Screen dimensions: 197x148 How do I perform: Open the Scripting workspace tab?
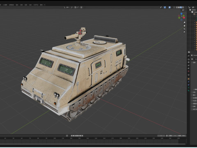coord(41,5)
